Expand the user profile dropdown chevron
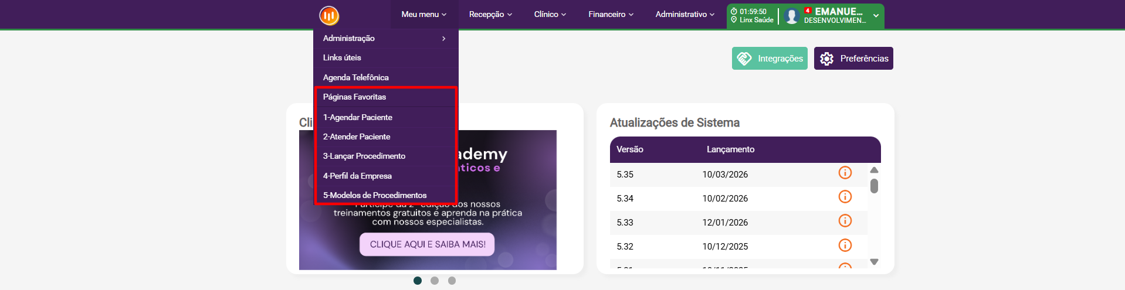Viewport: 1125px width, 290px height. 876,16
